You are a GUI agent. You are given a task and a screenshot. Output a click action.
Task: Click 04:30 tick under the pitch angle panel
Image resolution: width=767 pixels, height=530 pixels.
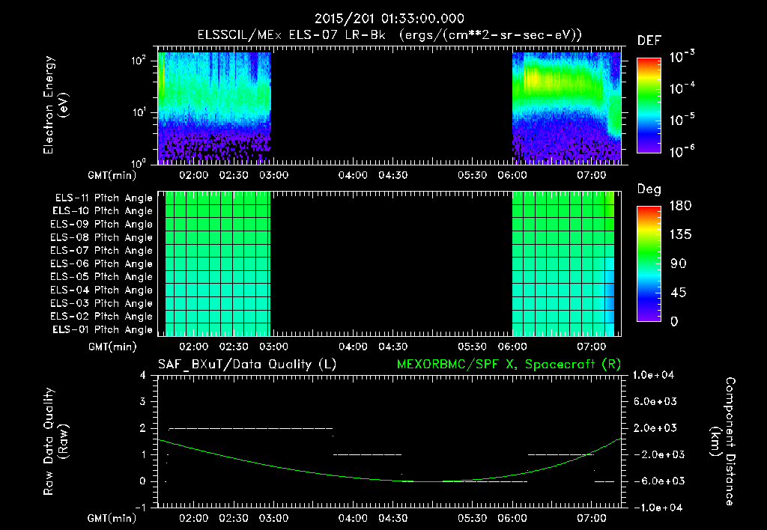pyautogui.click(x=392, y=347)
